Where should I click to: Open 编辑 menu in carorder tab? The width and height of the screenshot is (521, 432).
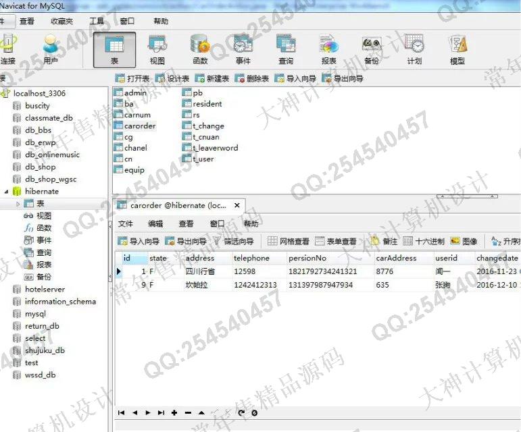155,223
